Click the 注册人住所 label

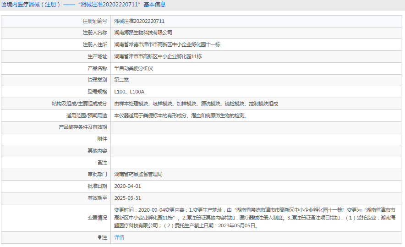95,45
